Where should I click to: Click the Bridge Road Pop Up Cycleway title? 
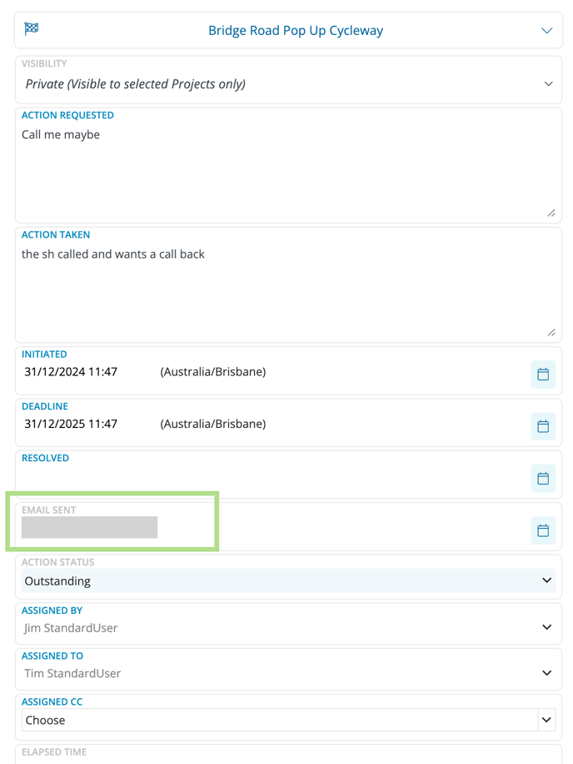296,31
